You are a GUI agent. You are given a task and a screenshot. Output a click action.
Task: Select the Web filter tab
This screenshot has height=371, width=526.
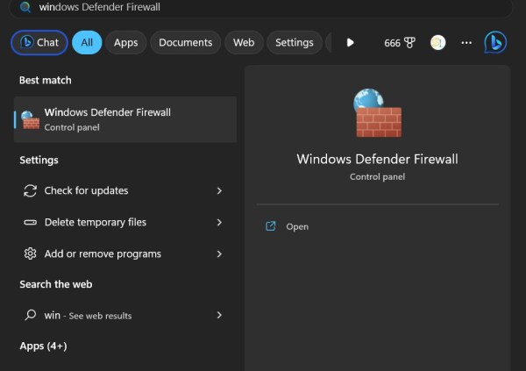(244, 43)
